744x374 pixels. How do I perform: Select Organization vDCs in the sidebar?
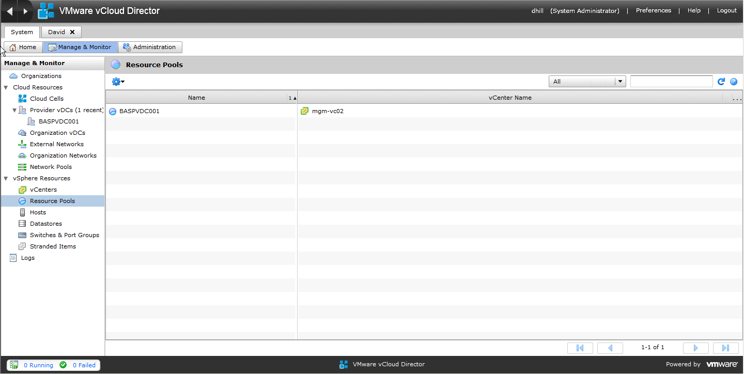click(57, 133)
